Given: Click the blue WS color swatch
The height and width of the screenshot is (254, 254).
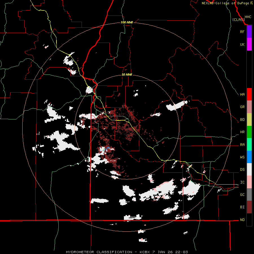Looking at the screenshot, I should click(249, 157).
